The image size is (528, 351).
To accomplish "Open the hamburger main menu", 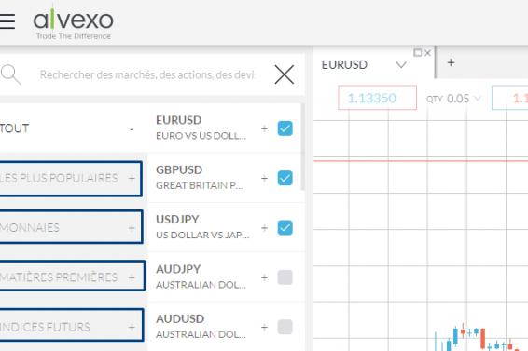I will coord(7,21).
